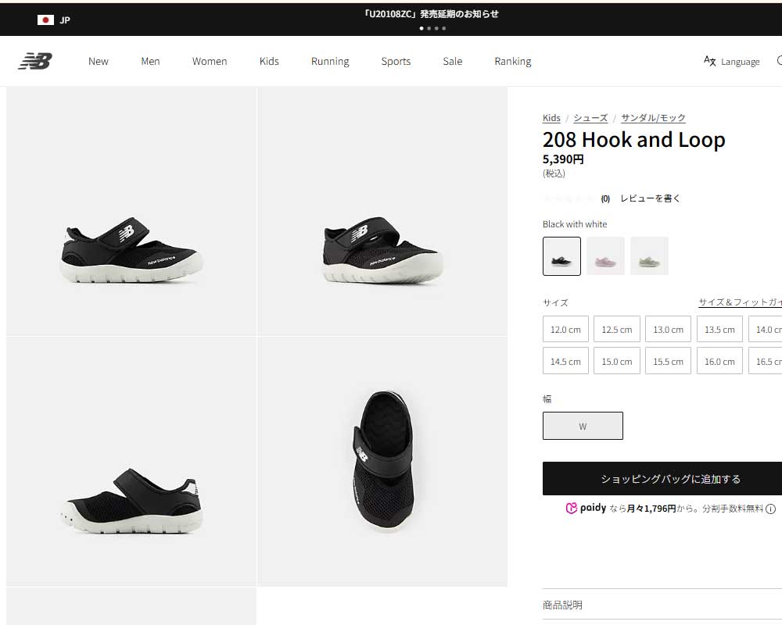782x625 pixels.
Task: Click the Japan flag region selector
Action: point(45,20)
